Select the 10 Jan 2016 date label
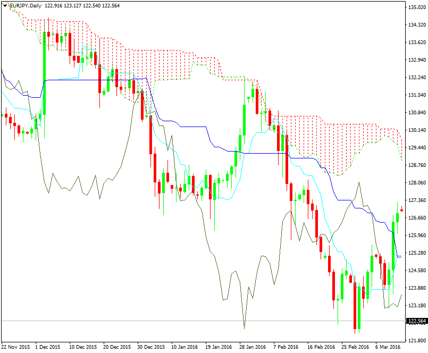The image size is (428, 353). click(x=185, y=347)
